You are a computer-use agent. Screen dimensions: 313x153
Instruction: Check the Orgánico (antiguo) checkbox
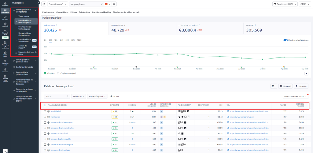(x=58, y=73)
